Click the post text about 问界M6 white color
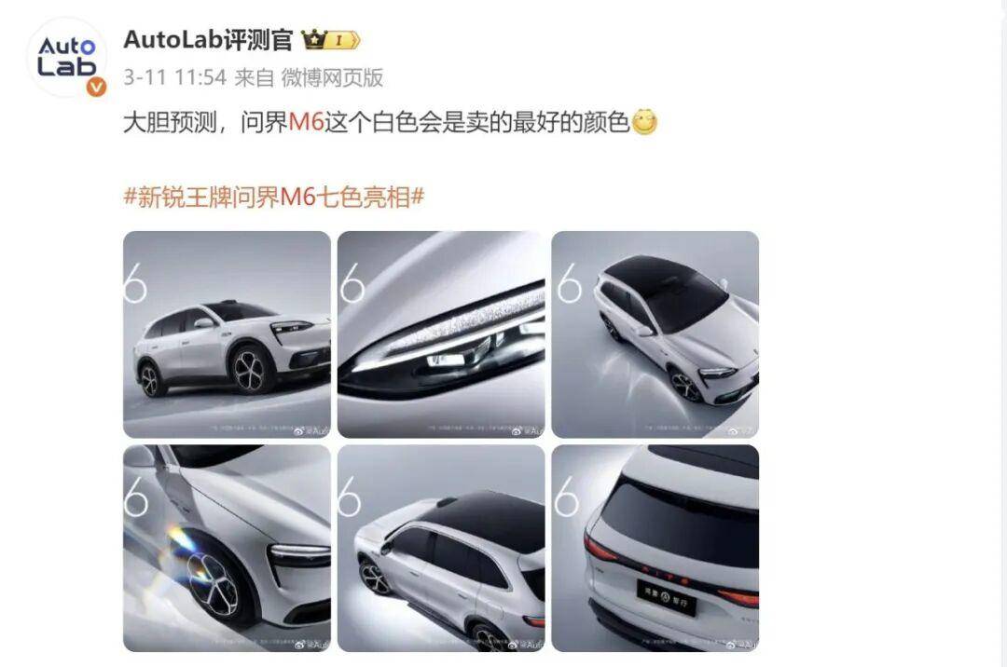The image size is (1007, 667). point(377,122)
